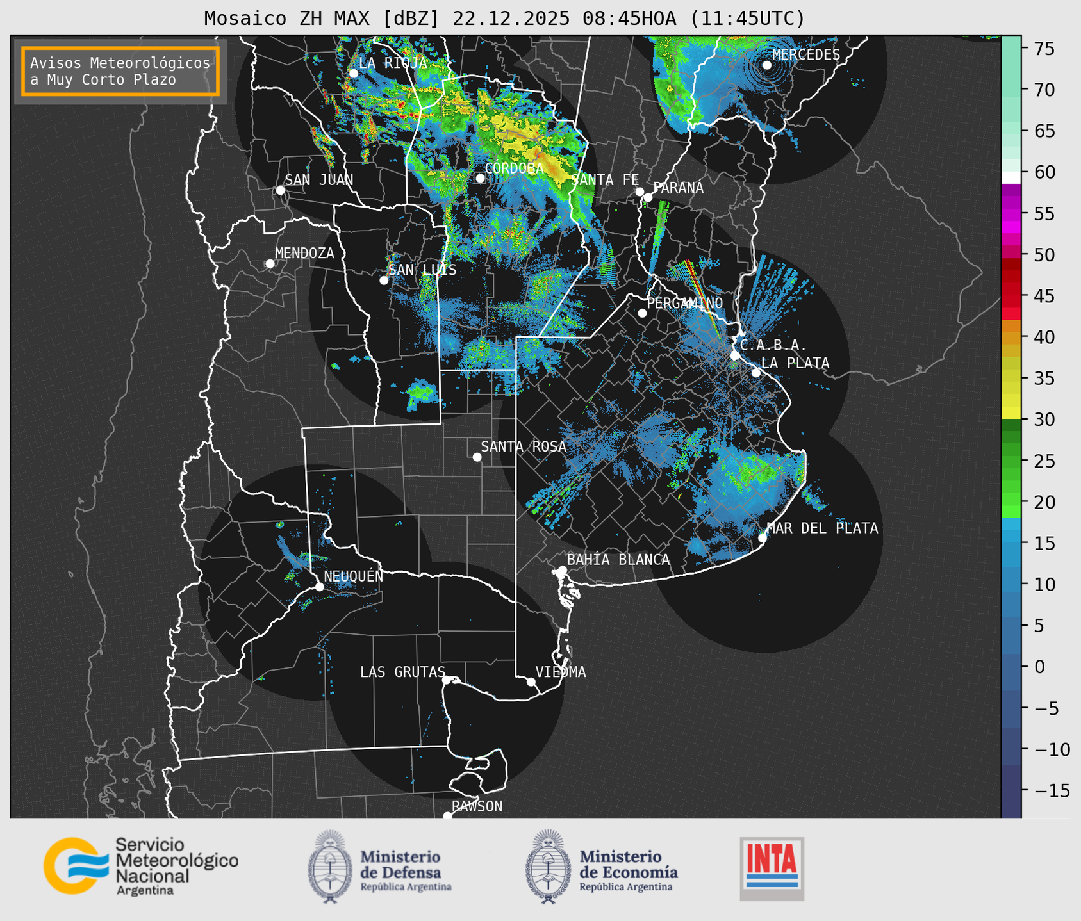Click the 30 dBZ yellow color band

click(x=1011, y=413)
